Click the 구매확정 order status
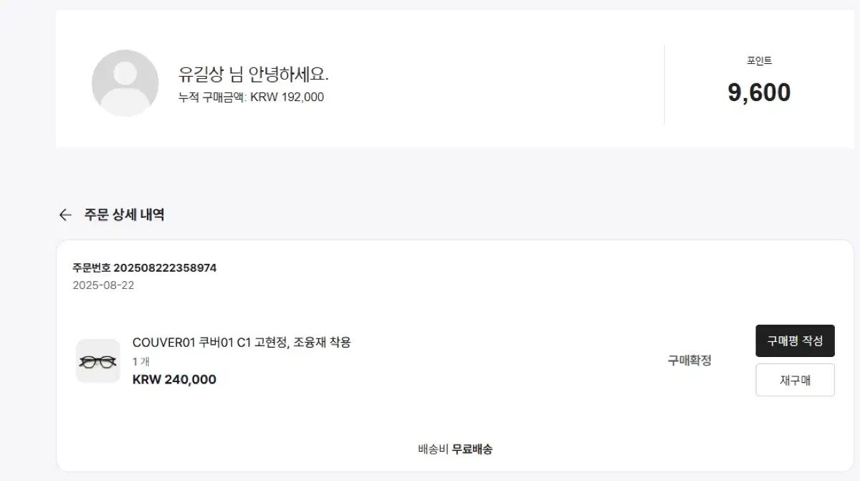This screenshot has height=481, width=860. point(689,361)
